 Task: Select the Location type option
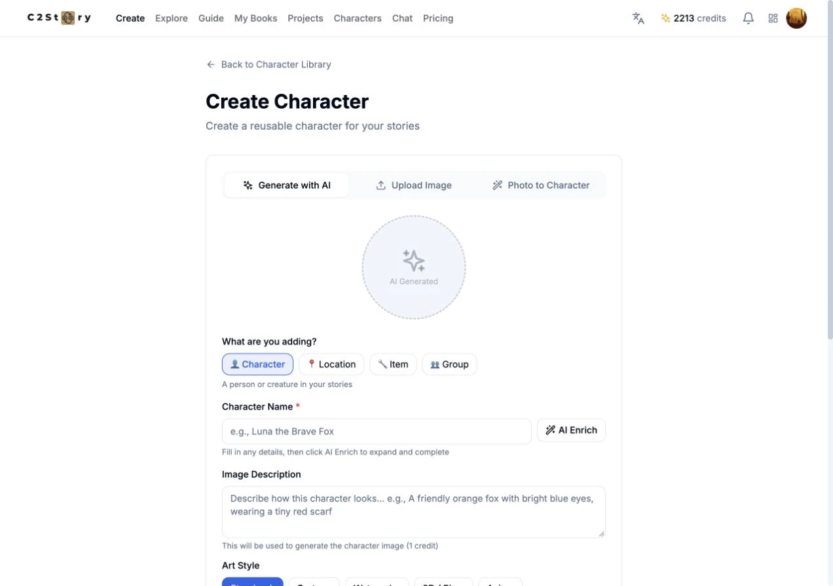331,364
